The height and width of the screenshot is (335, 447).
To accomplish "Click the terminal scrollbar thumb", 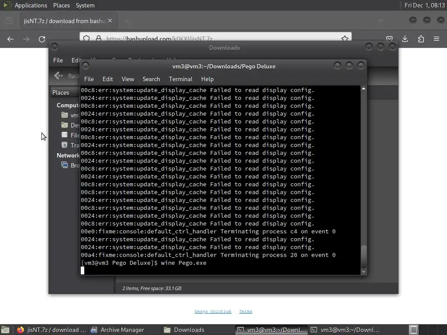I will 364,256.
